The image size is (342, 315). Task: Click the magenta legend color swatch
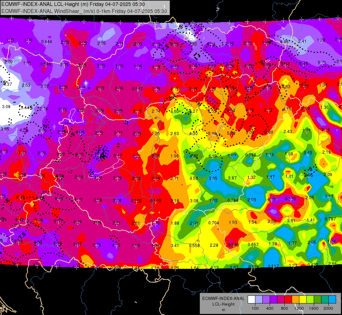click(281, 300)
